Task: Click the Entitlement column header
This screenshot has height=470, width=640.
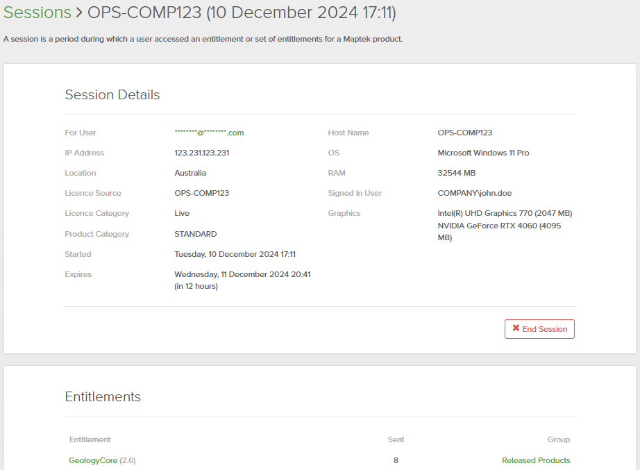Action: pyautogui.click(x=90, y=439)
